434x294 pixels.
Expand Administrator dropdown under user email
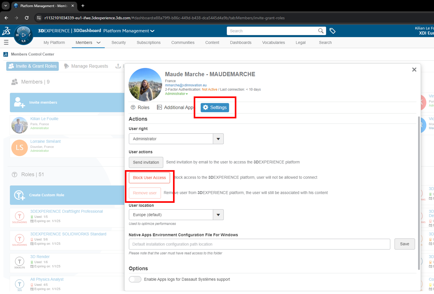(176, 94)
